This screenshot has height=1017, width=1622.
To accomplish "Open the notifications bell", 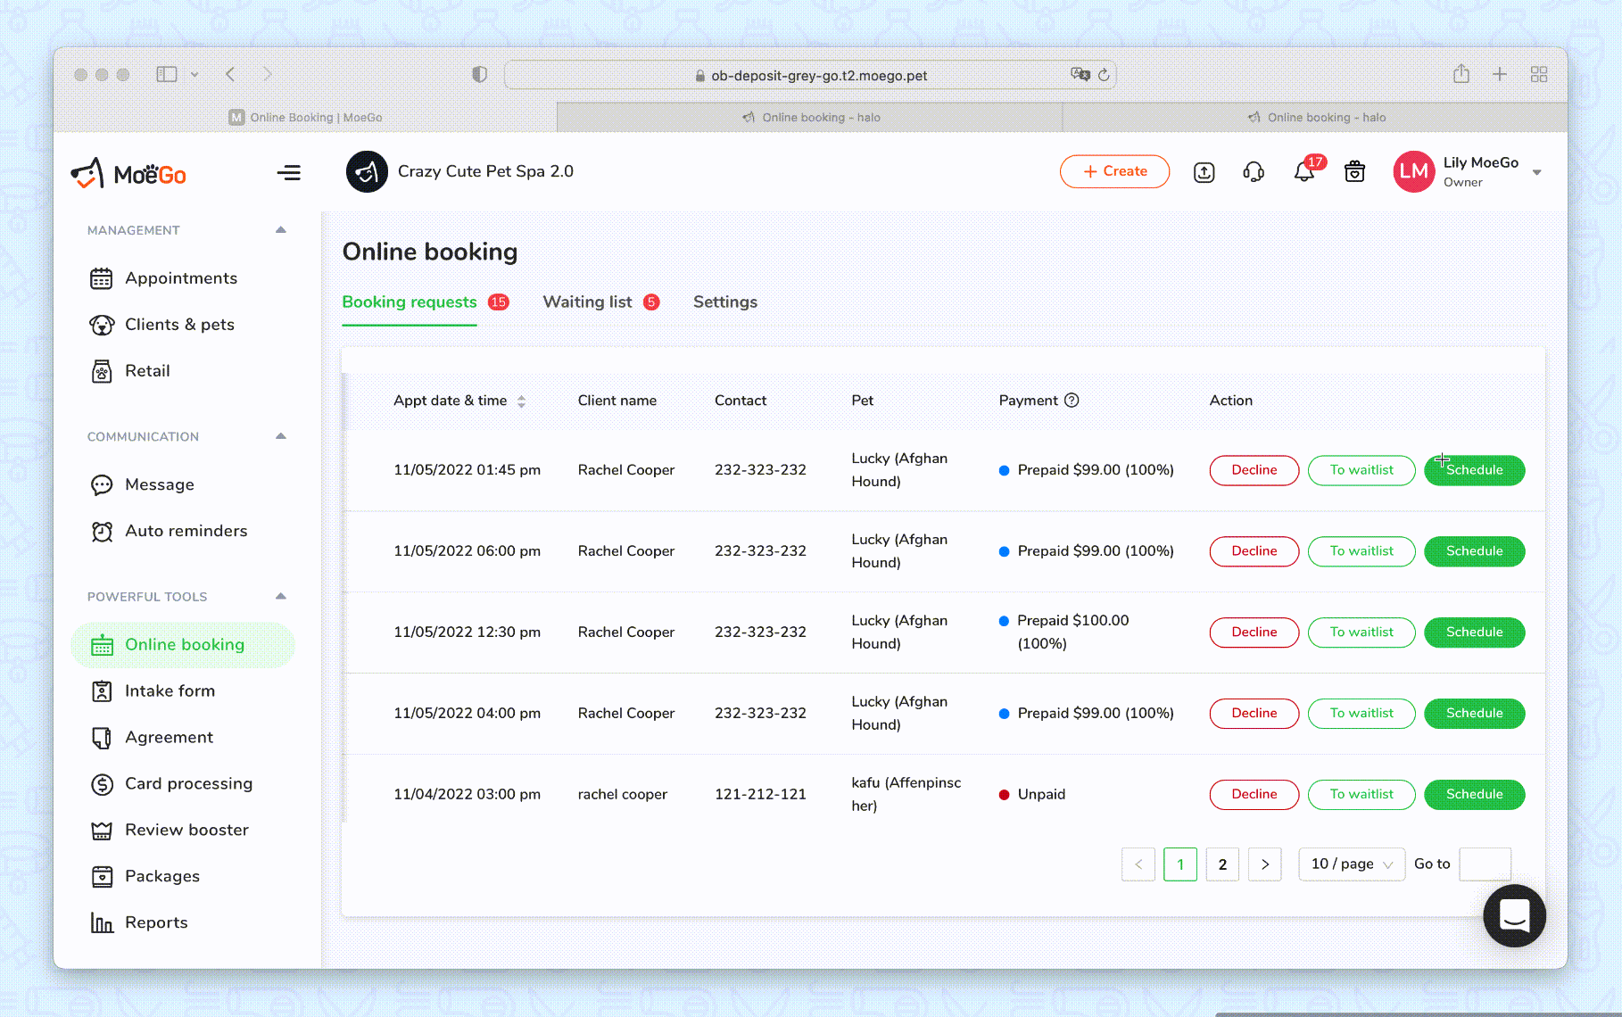I will 1303,171.
